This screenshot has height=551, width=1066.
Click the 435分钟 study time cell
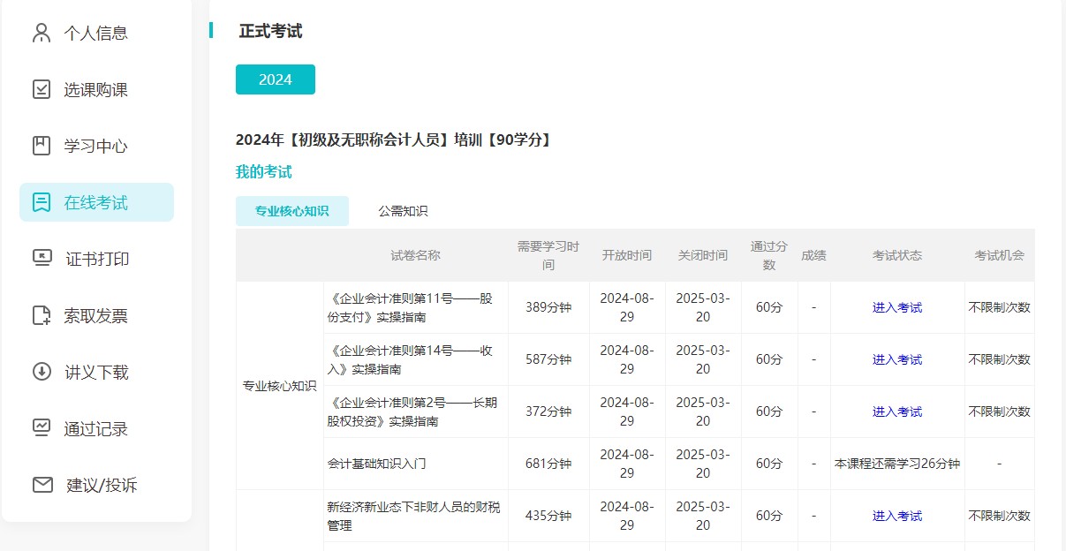(x=548, y=516)
